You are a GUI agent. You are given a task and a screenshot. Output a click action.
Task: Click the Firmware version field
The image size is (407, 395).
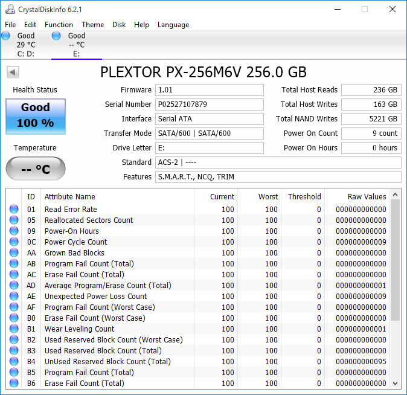click(x=210, y=90)
